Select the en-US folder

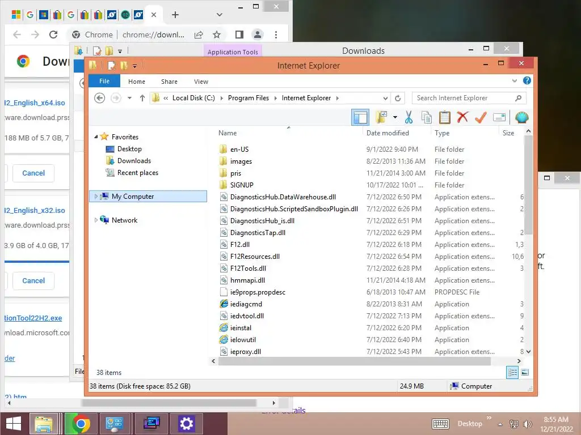pos(239,150)
